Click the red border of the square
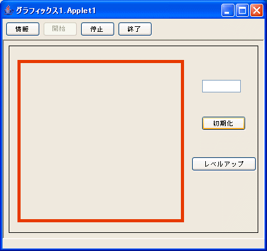This screenshot has width=267, height=251. tap(101, 62)
